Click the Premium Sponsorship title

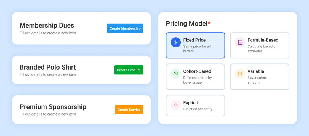click(x=53, y=107)
